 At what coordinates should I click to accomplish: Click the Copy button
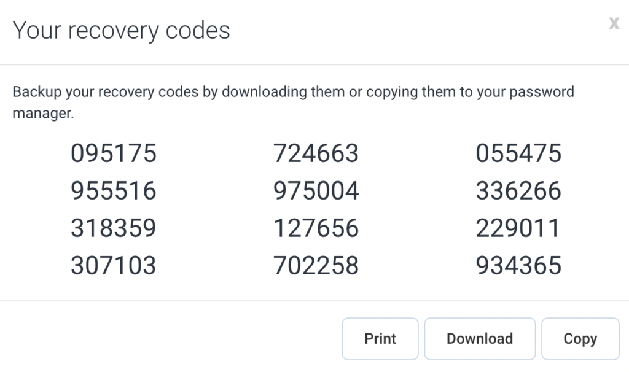coord(580,338)
